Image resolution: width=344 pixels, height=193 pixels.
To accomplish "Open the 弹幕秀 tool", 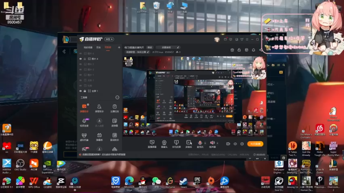I will tap(99, 137).
